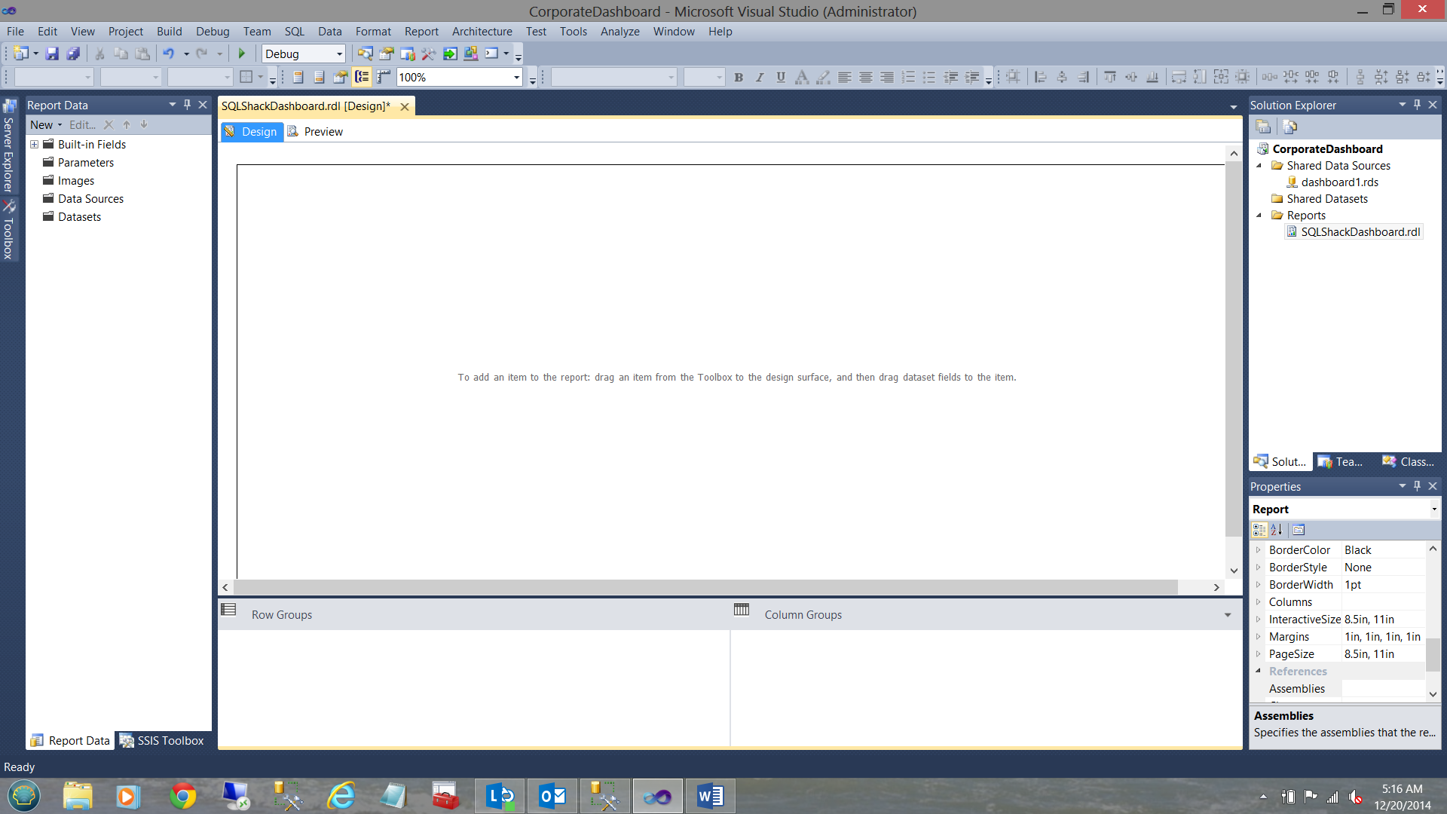
Task: Open the Report menu
Action: tap(421, 32)
